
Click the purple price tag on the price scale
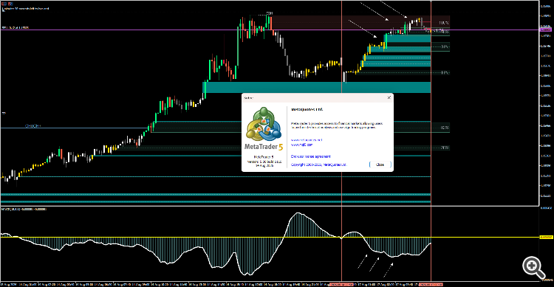(546, 30)
